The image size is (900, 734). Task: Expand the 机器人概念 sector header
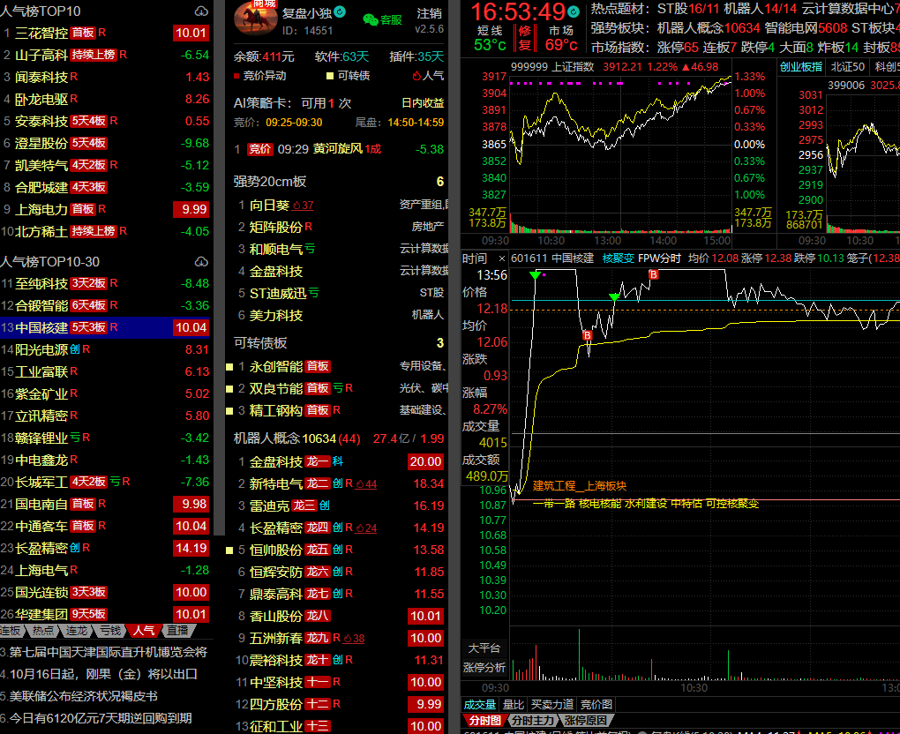265,438
